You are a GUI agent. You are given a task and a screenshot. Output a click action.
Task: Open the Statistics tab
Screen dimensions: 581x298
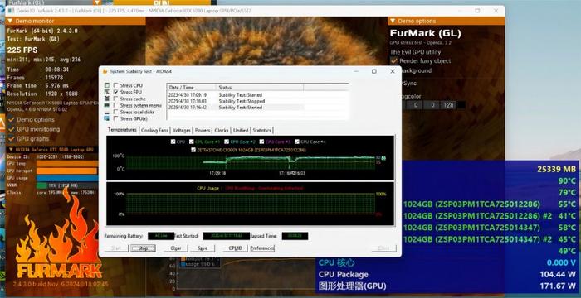[261, 131]
